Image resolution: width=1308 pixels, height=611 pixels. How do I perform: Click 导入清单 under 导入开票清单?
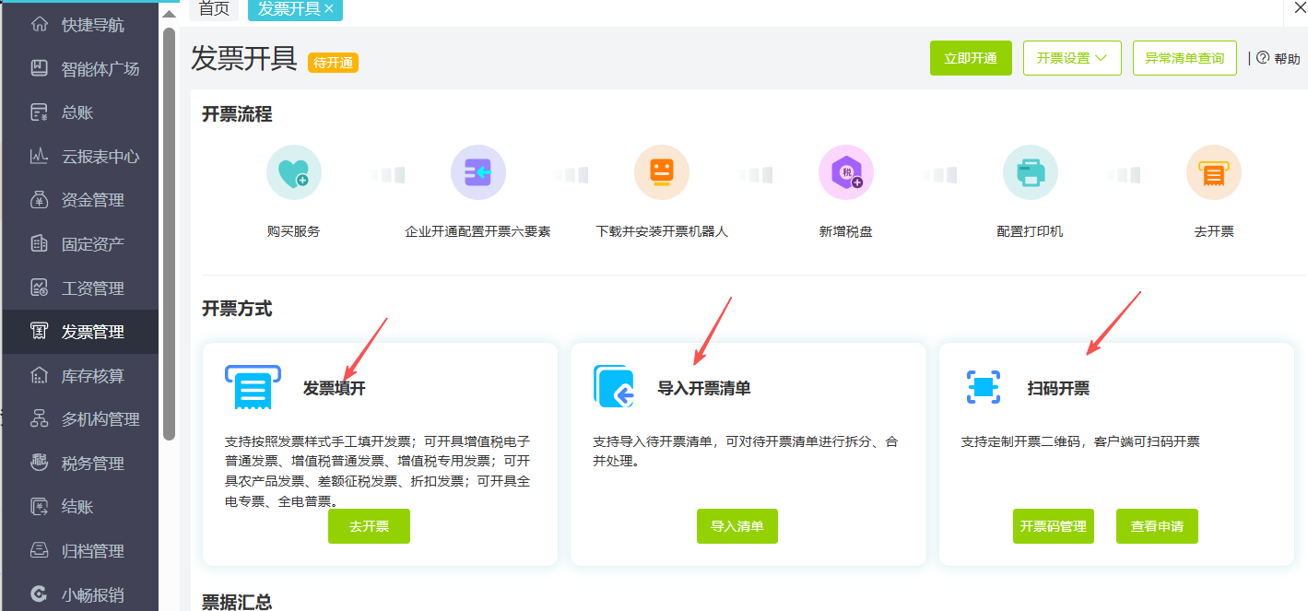tap(736, 525)
